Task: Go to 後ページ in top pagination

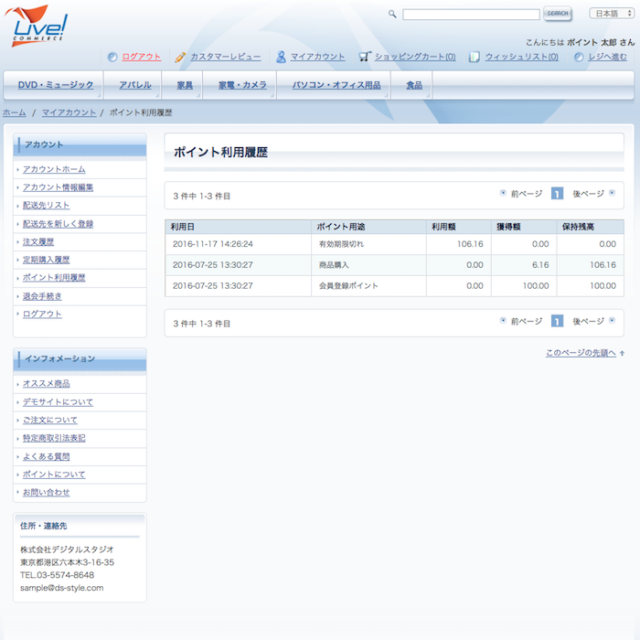Action: click(589, 194)
